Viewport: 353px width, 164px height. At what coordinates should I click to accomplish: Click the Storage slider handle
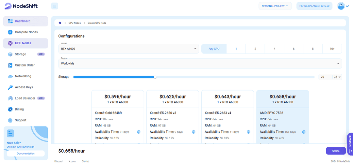coord(155,77)
